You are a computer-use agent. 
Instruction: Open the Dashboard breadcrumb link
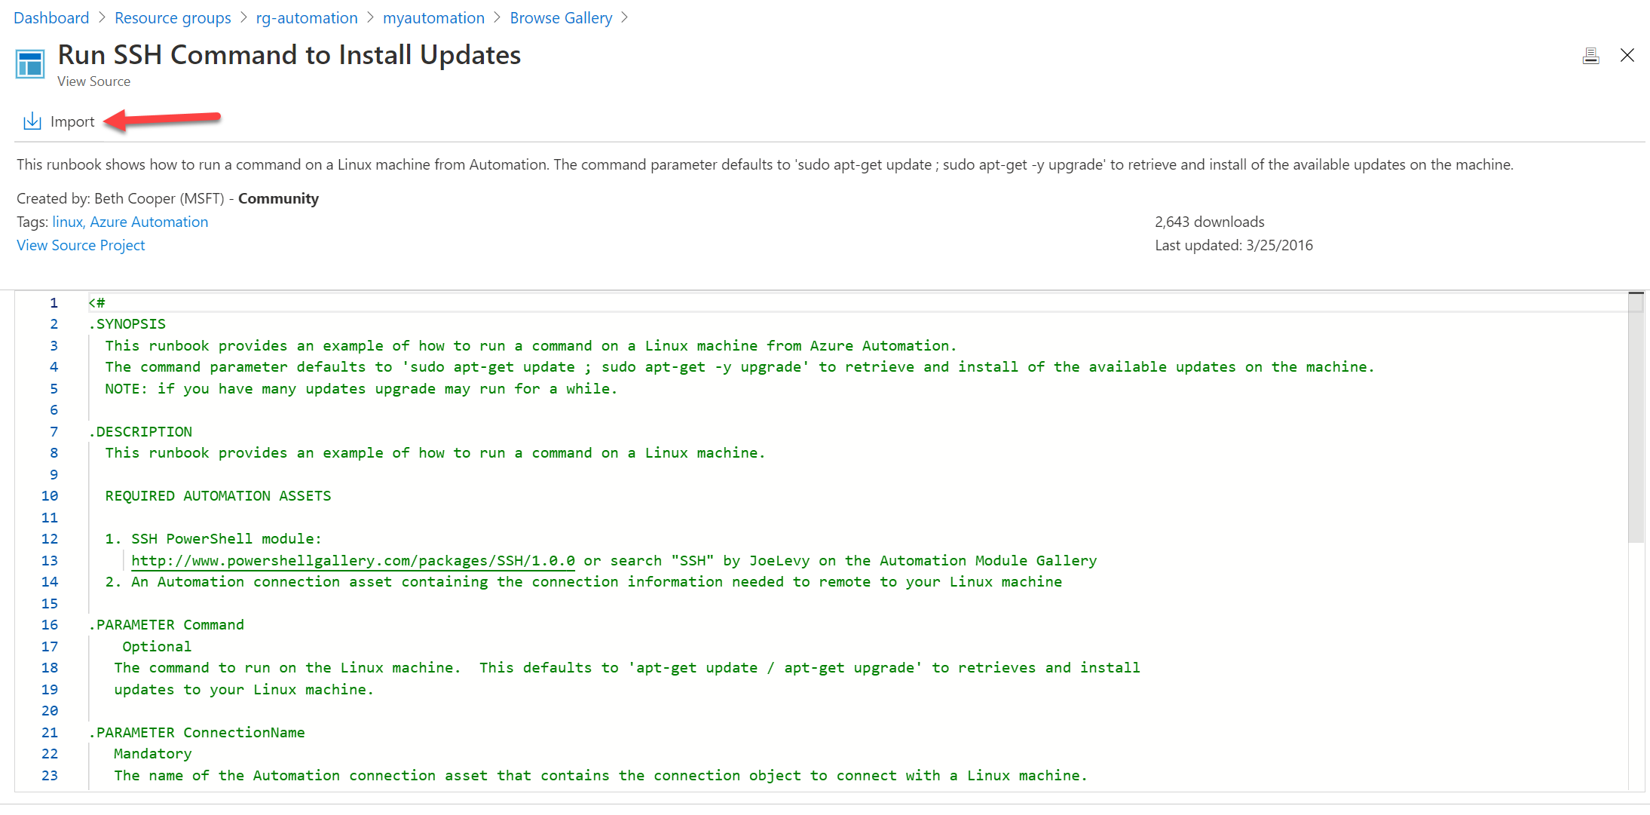[x=51, y=17]
